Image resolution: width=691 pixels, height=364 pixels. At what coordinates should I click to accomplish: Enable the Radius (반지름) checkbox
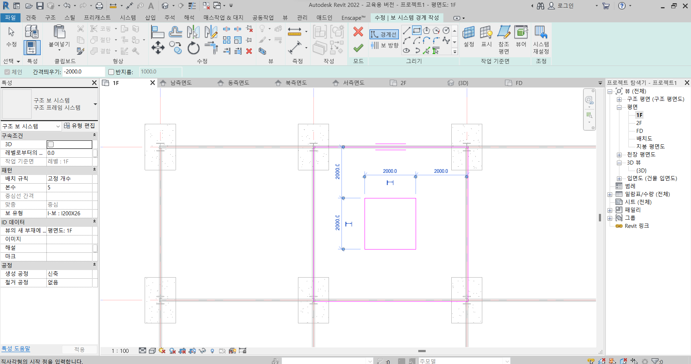(111, 72)
